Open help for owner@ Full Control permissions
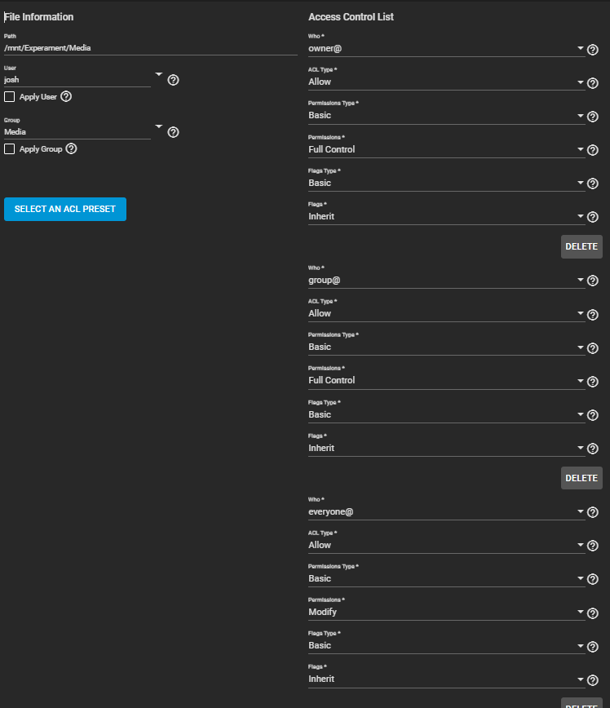 593,150
